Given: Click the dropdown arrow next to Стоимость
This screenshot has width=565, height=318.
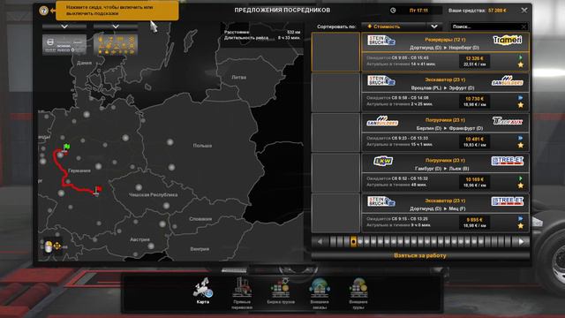Looking at the screenshot, I should tap(434, 26).
